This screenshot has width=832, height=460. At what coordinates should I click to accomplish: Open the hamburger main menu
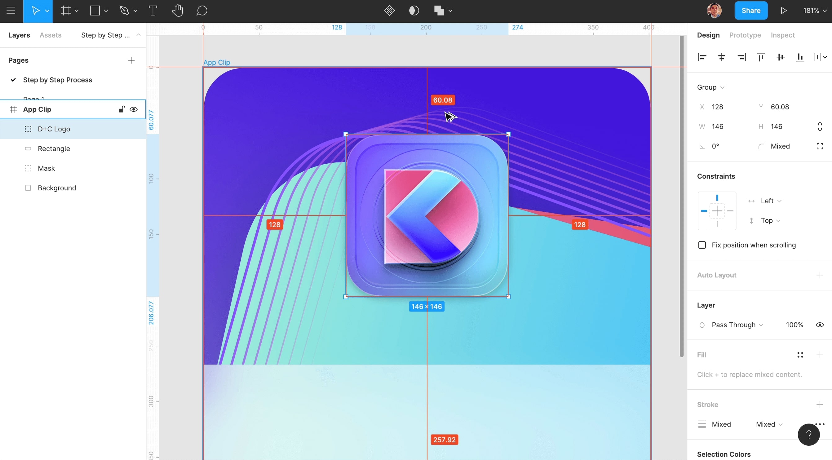[11, 11]
